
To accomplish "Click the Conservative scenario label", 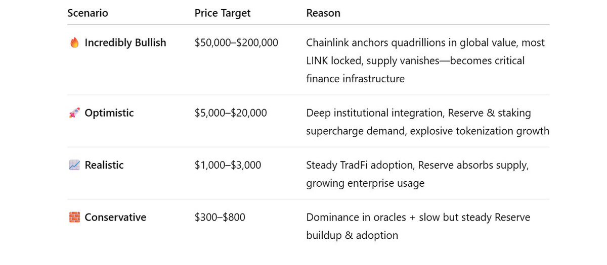I will (x=115, y=218).
